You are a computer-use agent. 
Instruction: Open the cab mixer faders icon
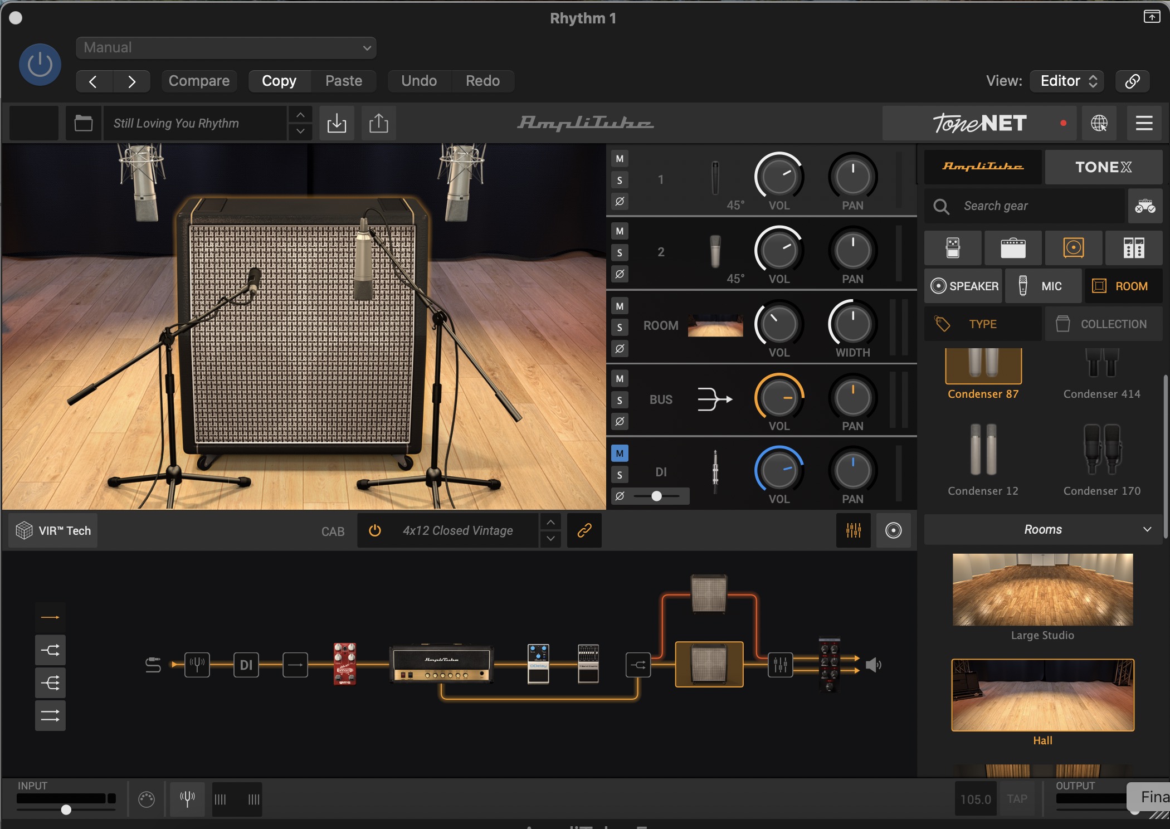click(x=853, y=530)
